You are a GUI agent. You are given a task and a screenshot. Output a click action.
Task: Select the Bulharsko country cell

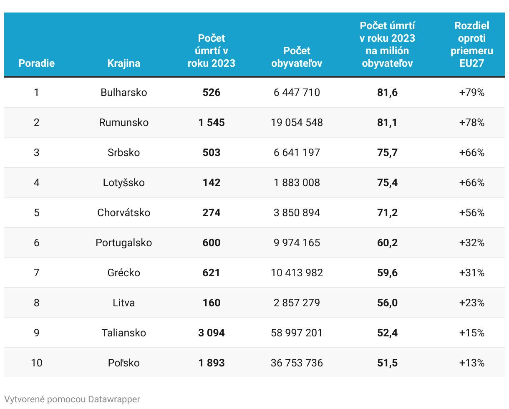(123, 93)
